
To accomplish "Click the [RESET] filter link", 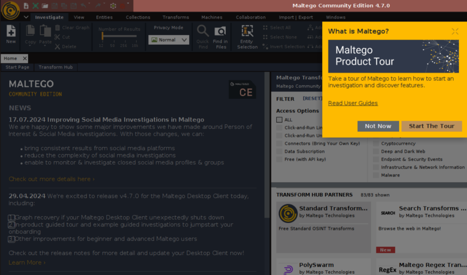I will [x=312, y=98].
